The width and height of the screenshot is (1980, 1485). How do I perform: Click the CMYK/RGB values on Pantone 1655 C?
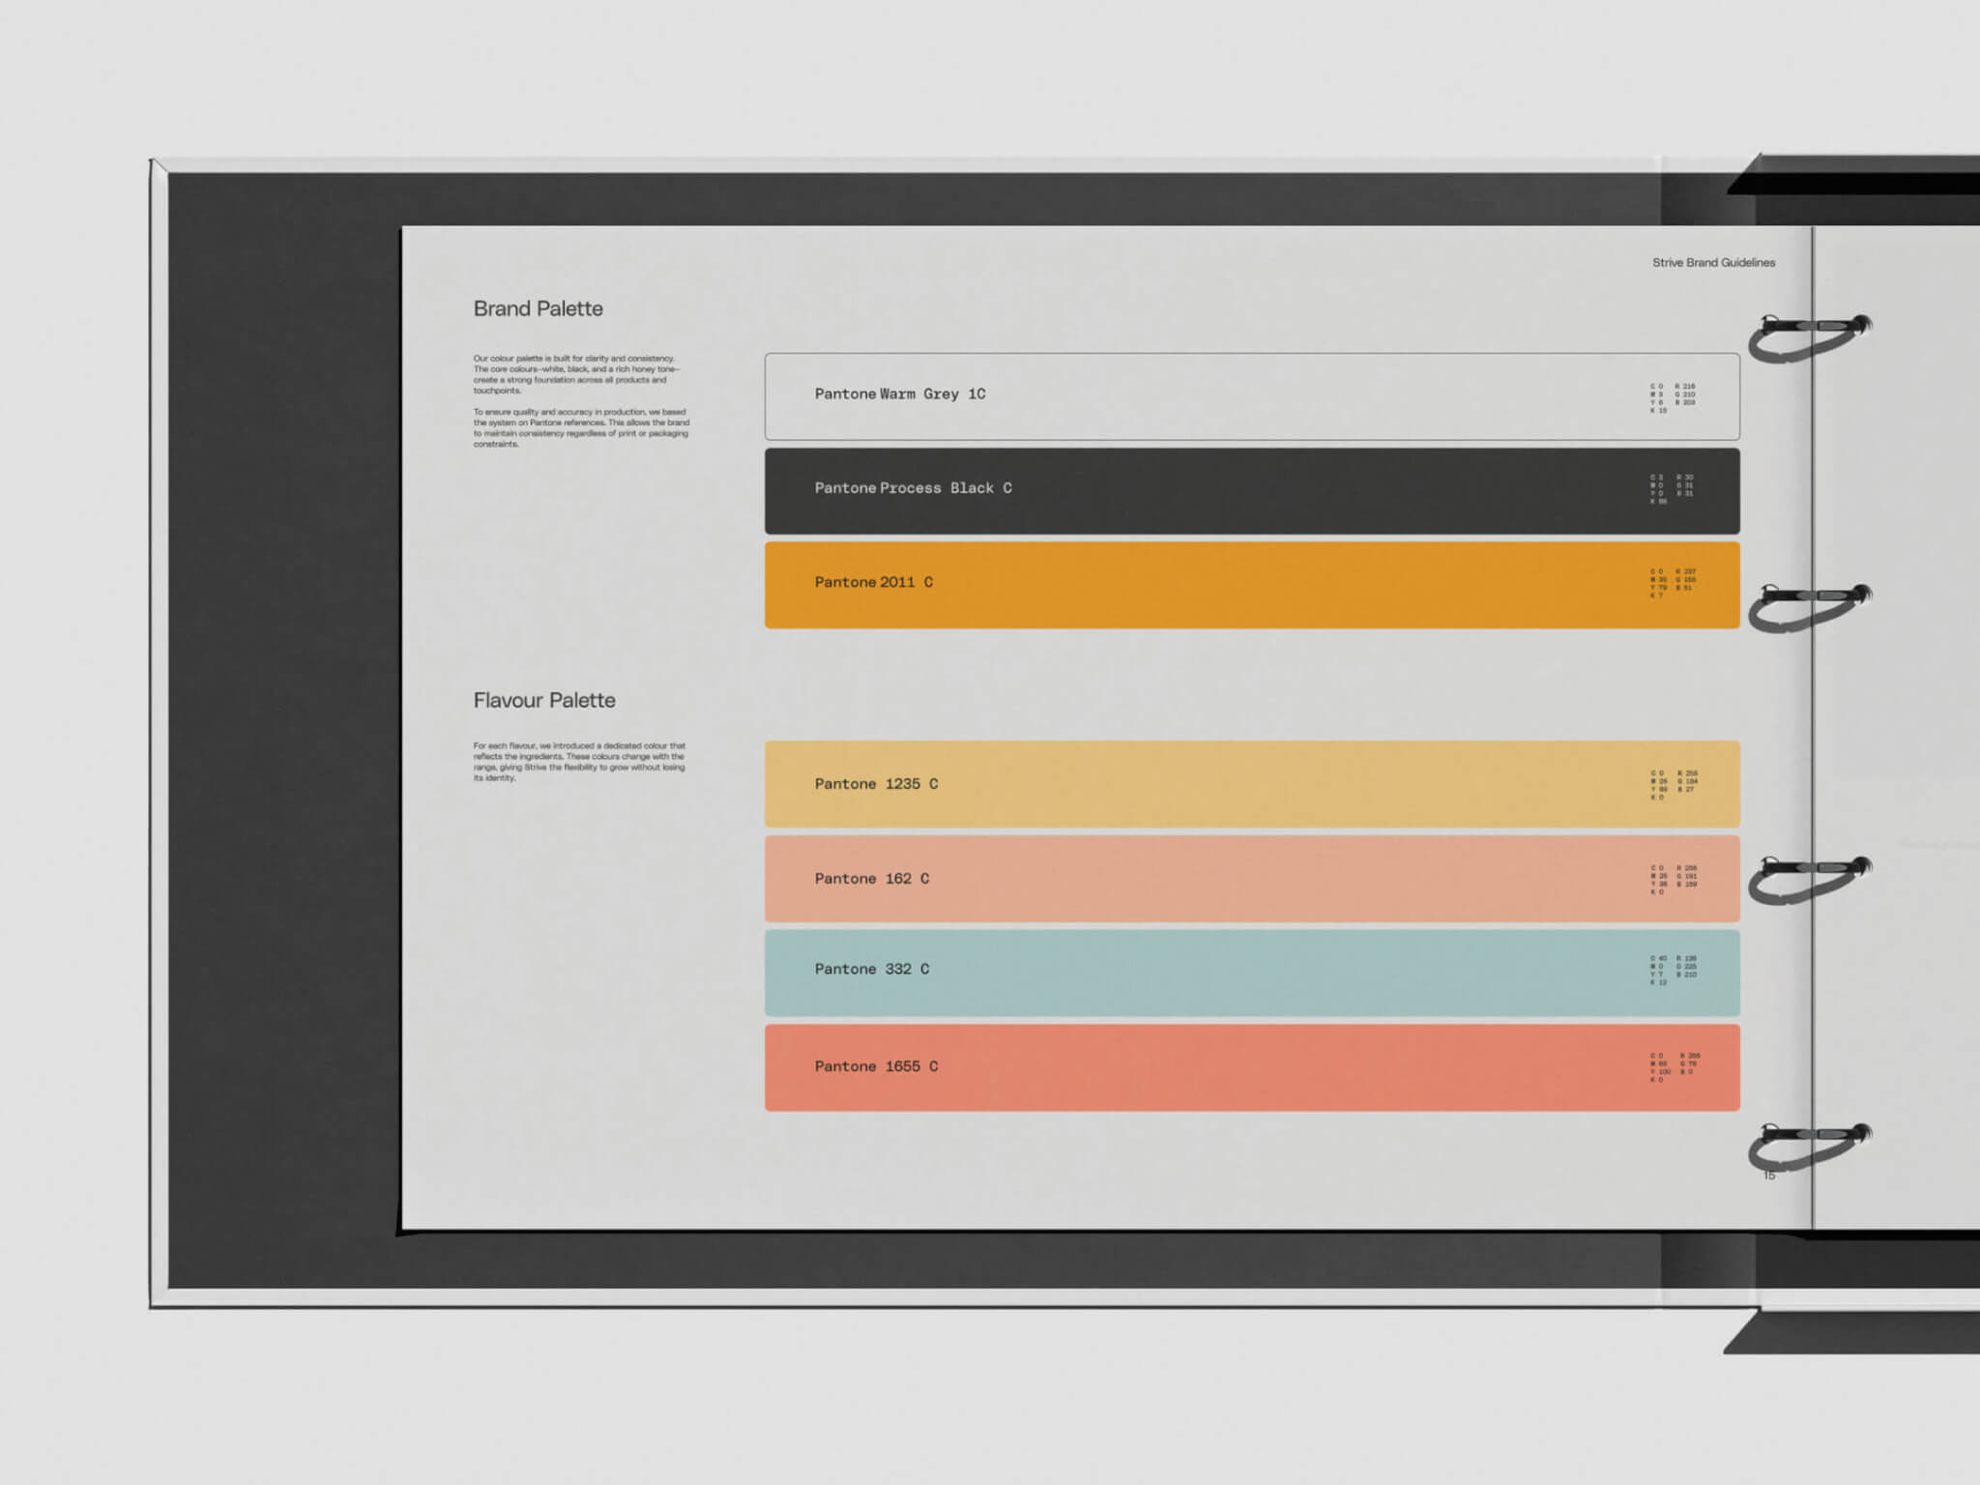tap(1674, 1067)
